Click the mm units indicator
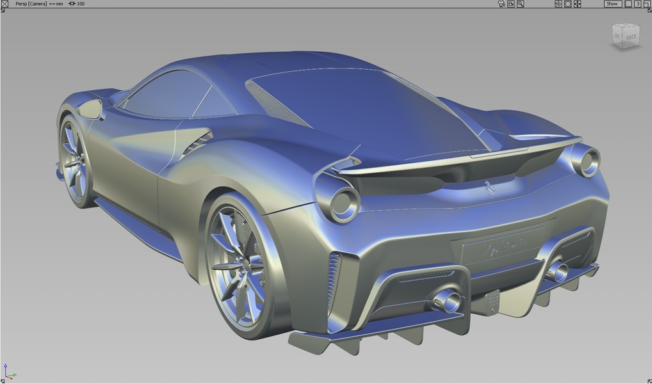The image size is (652, 384). (x=60, y=4)
